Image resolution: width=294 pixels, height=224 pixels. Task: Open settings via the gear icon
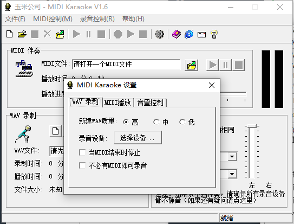point(160,34)
